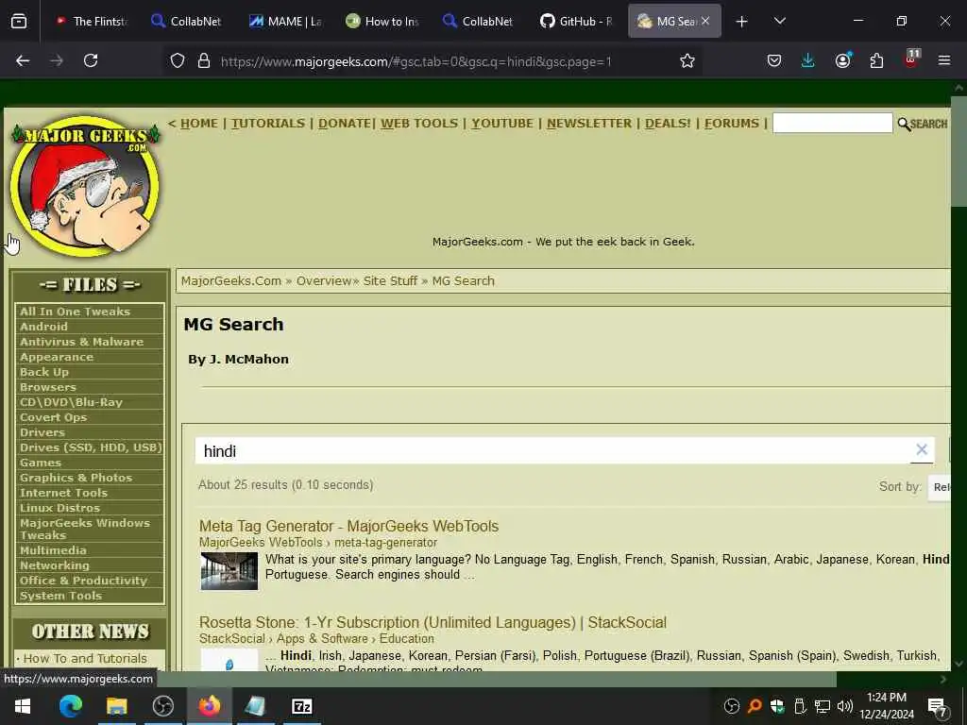967x725 pixels.
Task: Click the Site Stuff breadcrumb link
Action: click(x=390, y=281)
